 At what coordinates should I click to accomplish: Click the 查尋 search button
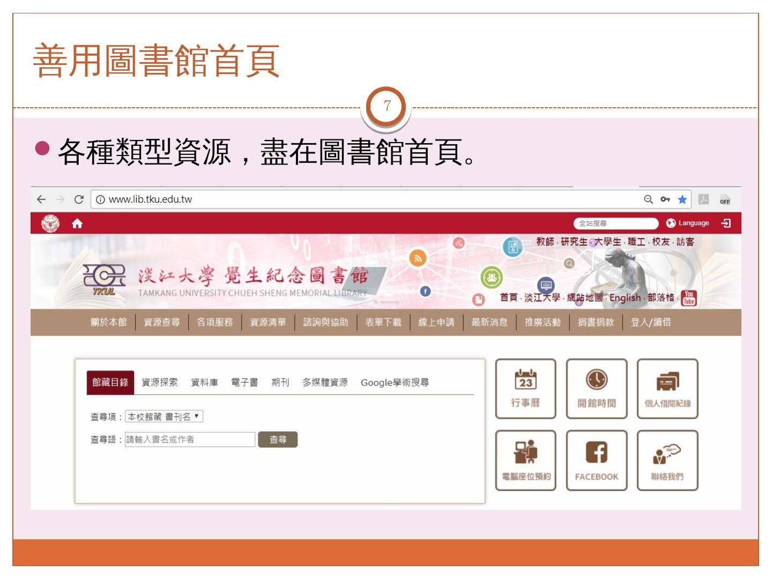tap(278, 440)
